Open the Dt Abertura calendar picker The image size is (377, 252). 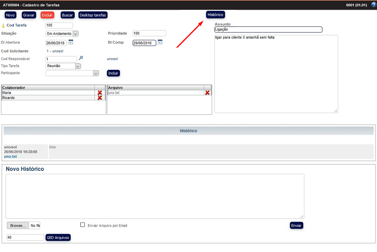tap(71, 42)
